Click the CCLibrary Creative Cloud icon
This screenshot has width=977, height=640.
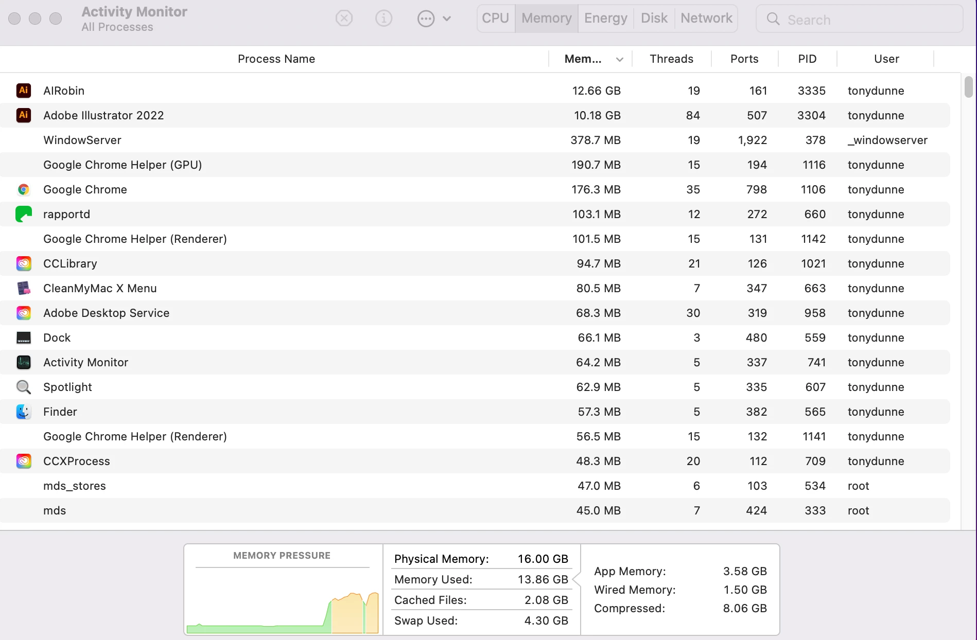click(x=24, y=263)
